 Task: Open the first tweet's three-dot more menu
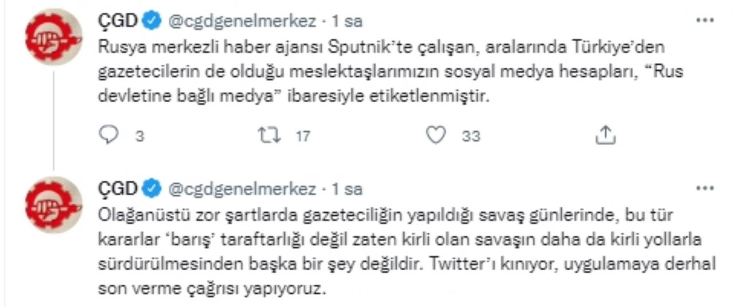pyautogui.click(x=705, y=21)
